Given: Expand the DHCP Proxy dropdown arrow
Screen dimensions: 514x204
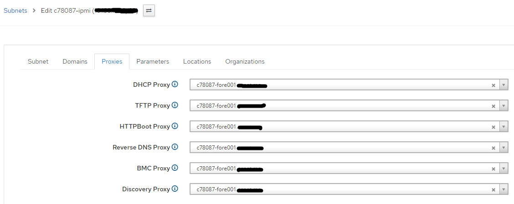Looking at the screenshot, I should pyautogui.click(x=504, y=85).
